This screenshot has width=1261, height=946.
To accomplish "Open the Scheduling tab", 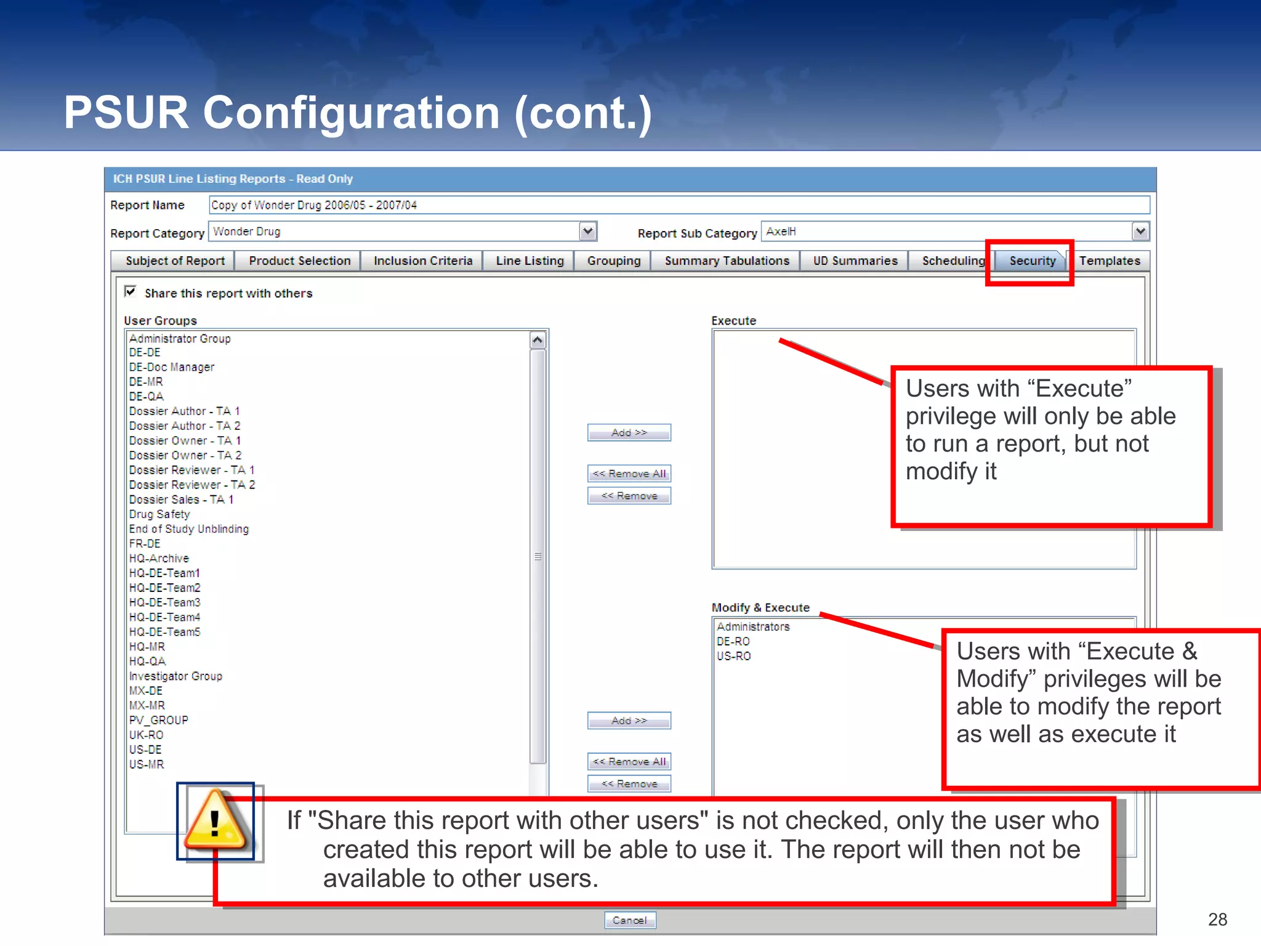I will (953, 261).
